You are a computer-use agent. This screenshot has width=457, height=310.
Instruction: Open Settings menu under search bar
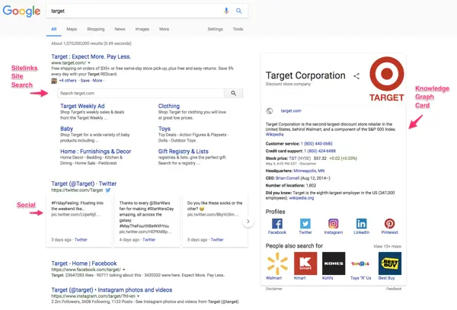tap(215, 29)
